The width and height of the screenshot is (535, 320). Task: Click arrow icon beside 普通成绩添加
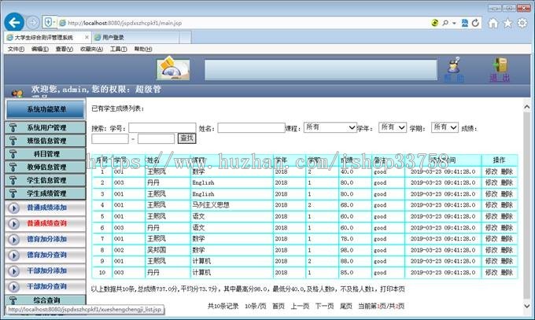click(14, 208)
